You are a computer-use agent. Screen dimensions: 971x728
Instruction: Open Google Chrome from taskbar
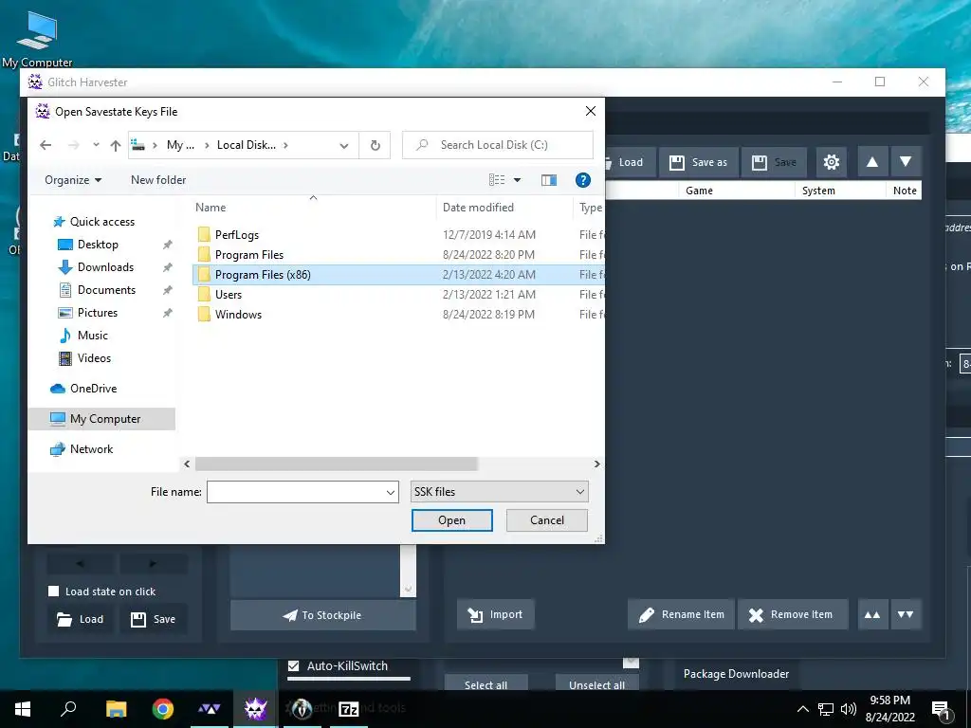pyautogui.click(x=163, y=709)
